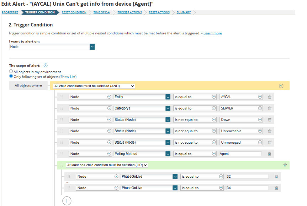Open the OR child condition dropdown
The width and height of the screenshot is (307, 206).
point(107,165)
